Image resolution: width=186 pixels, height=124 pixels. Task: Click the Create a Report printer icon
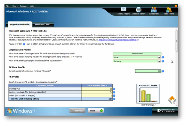139,10
